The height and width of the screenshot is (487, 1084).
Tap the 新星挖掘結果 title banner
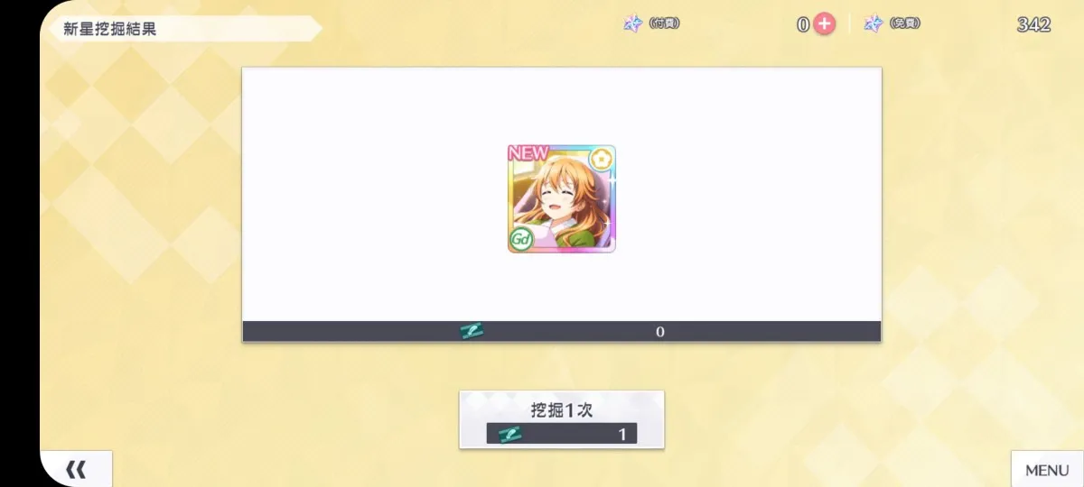(181, 29)
